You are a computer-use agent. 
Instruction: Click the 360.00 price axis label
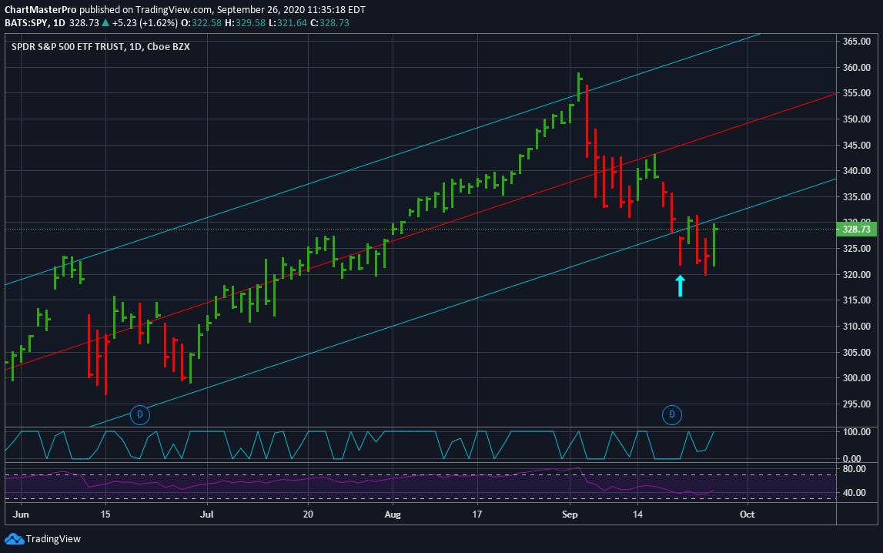pyautogui.click(x=857, y=68)
